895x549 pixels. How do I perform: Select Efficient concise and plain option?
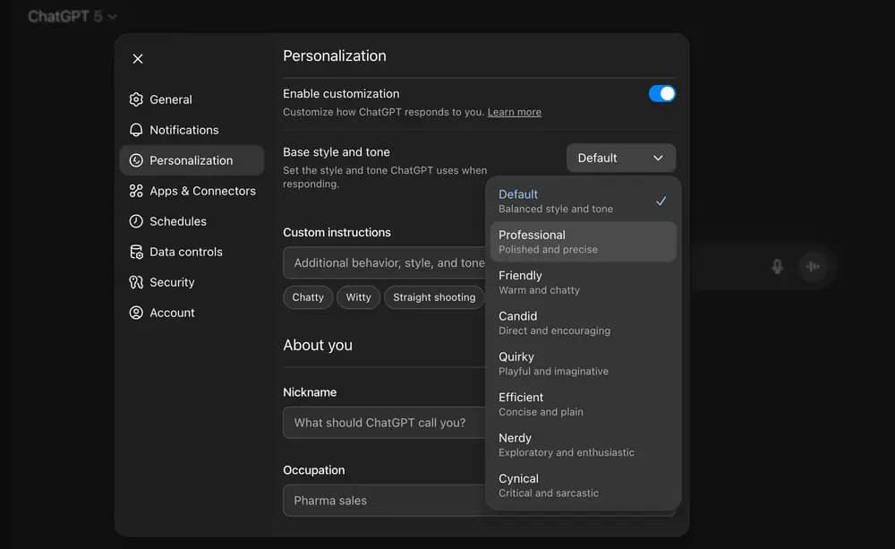(583, 404)
